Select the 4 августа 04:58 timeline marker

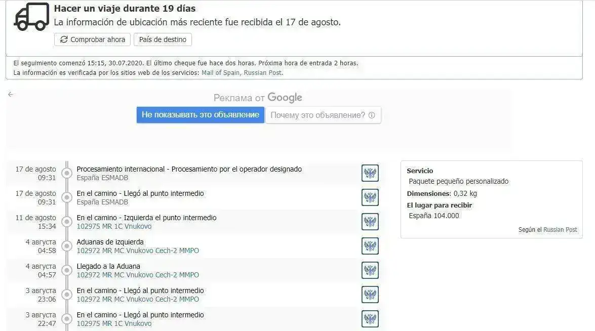click(67, 246)
